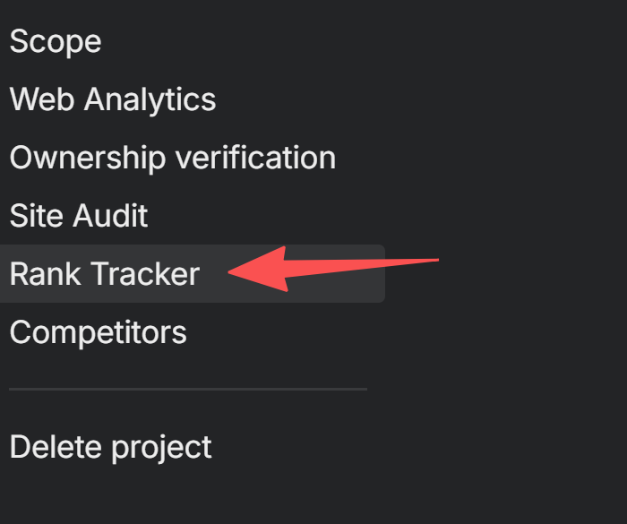The width and height of the screenshot is (627, 524).
Task: Open the Scope menu item
Action: [x=56, y=42]
